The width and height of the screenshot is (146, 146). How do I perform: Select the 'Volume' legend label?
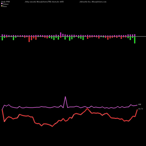point(6,4)
